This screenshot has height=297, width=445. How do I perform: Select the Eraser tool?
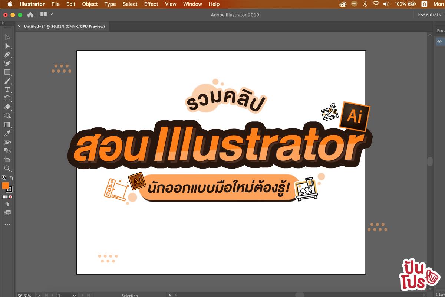(7, 107)
